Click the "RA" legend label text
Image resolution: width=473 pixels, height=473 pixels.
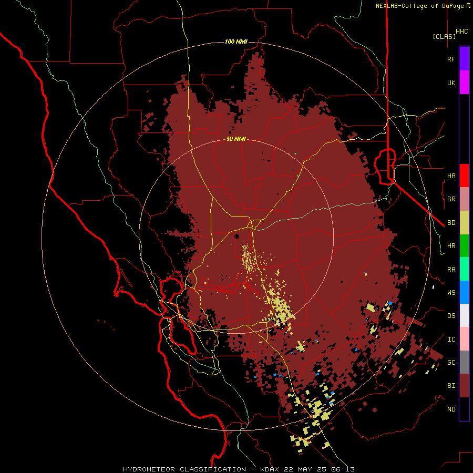451,270
